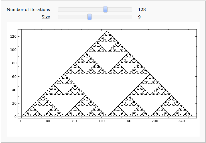Screen dimensions: 206x143
Task: Click the top apex of the Sierpinski triangle
Action: coord(107,32)
